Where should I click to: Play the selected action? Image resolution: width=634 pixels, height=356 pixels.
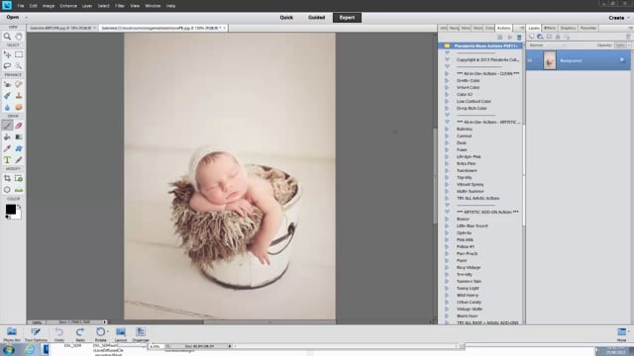[x=510, y=38]
